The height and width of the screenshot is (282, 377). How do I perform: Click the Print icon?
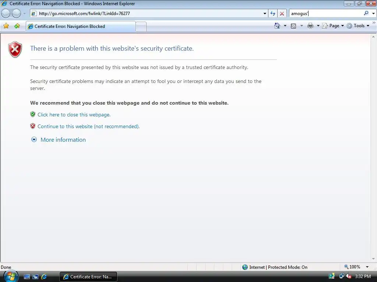click(x=310, y=26)
